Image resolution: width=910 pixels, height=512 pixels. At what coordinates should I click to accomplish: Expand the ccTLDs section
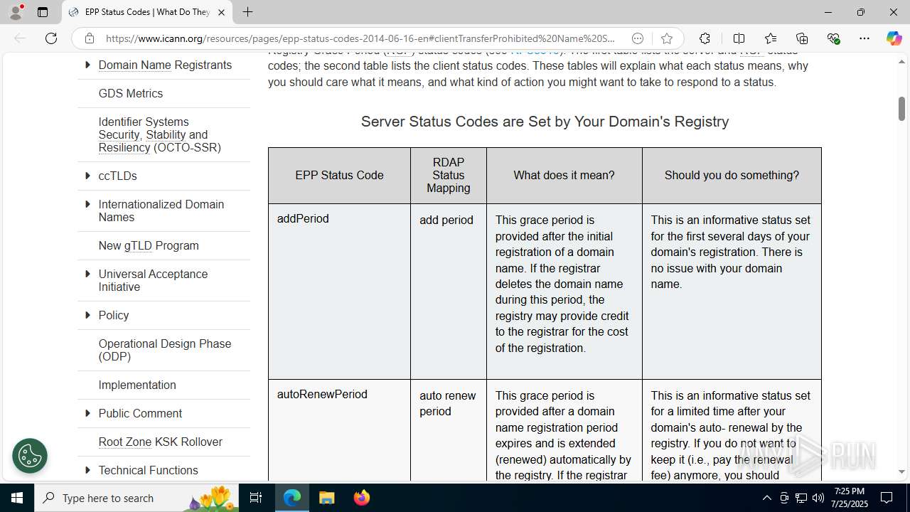87,176
